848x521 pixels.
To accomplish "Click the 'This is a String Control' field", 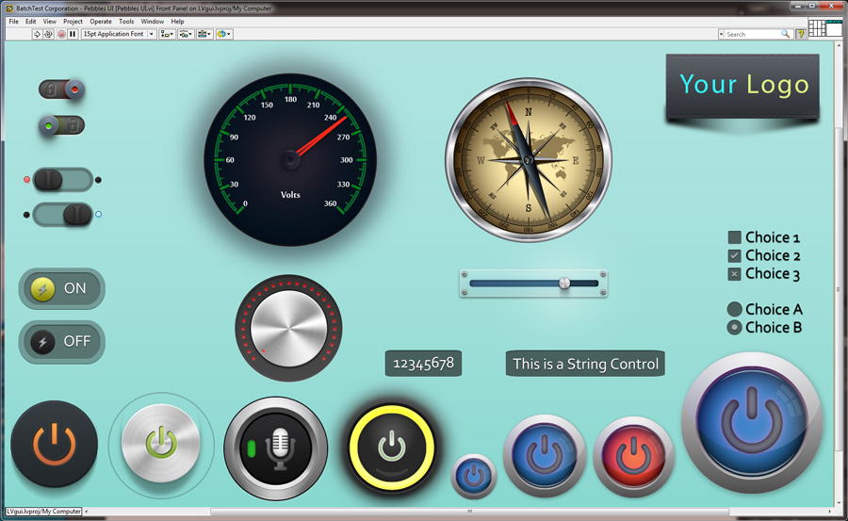I will point(585,364).
